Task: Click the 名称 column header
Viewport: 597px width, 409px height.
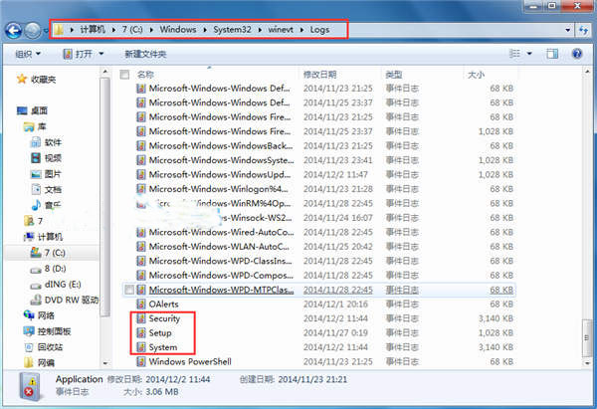Action: click(145, 75)
